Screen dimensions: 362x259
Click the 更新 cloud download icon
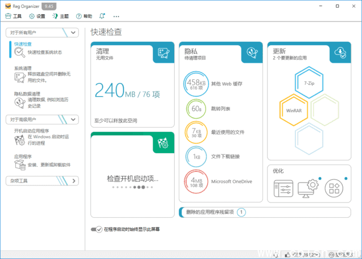click(339, 53)
